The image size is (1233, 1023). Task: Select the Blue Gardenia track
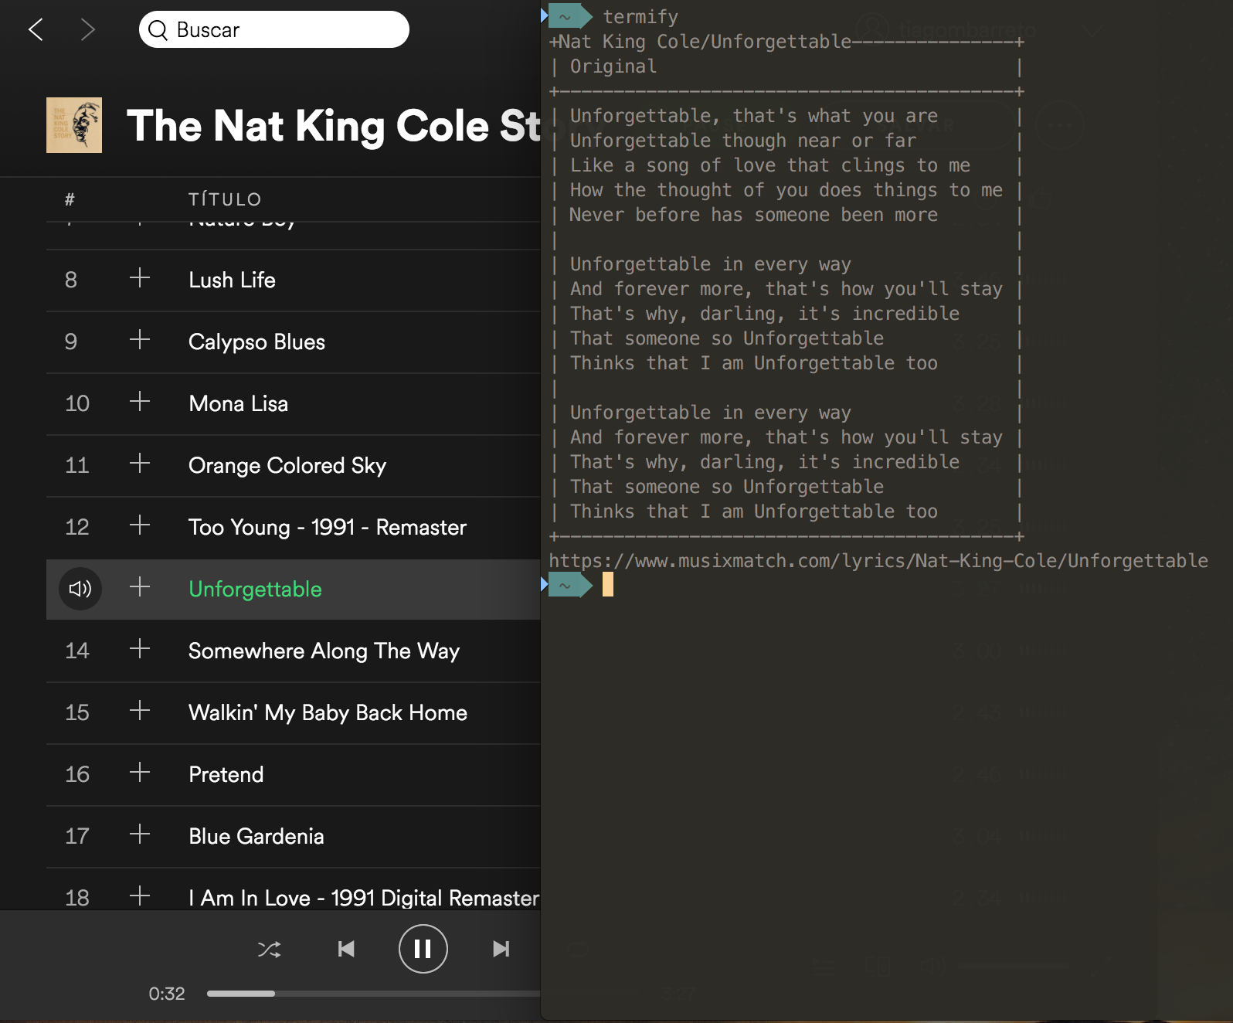click(256, 836)
